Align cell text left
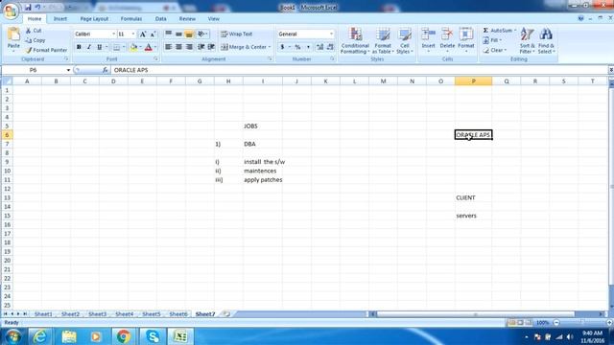Screen dimensions: 614x345 click(x=169, y=47)
